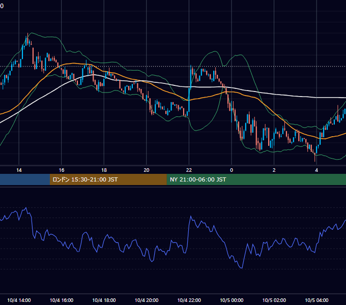Click the 14 hour label on price chart axis
346x305 pixels.
coord(19,170)
